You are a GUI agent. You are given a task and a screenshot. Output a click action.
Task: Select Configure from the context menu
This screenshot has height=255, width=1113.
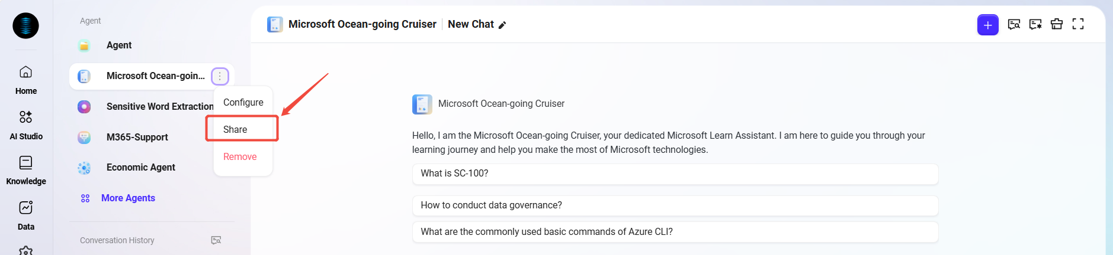(243, 102)
